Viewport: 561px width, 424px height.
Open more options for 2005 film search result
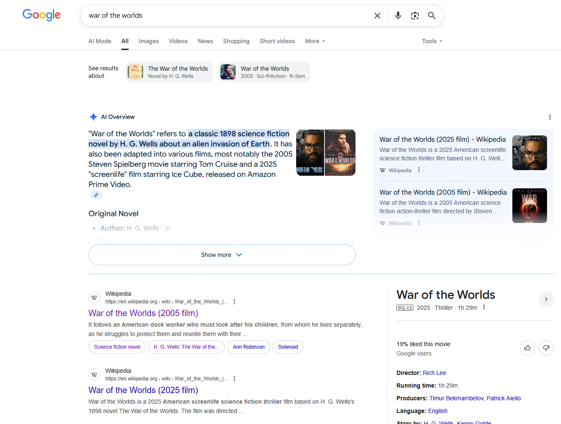234,302
